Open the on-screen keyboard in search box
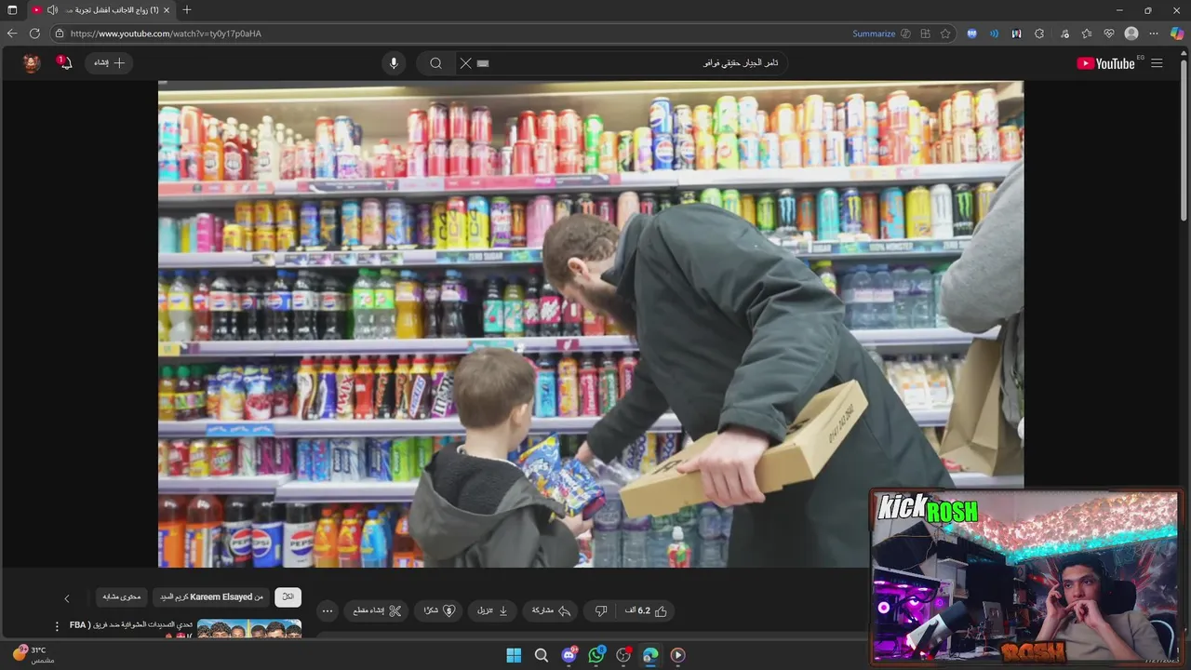This screenshot has height=670, width=1191. click(x=482, y=63)
